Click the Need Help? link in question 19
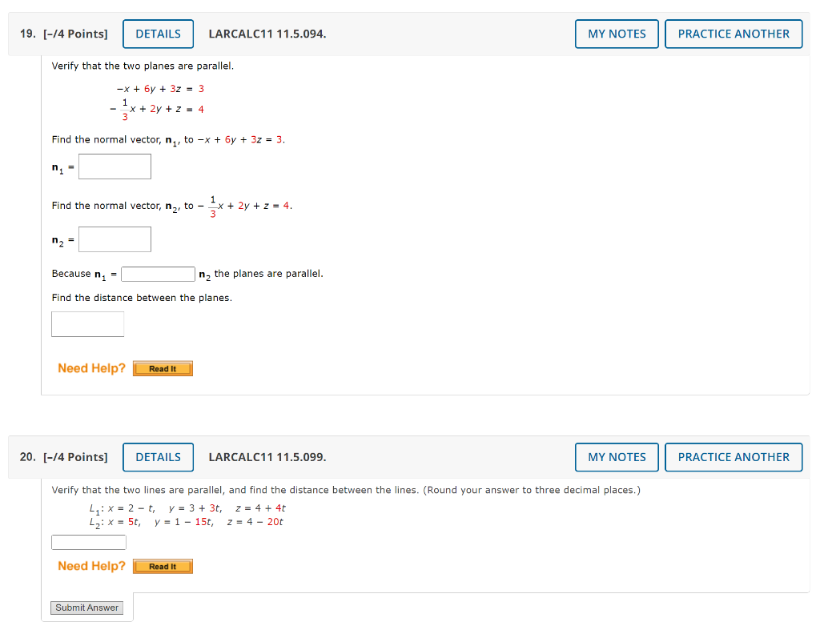 (90, 368)
